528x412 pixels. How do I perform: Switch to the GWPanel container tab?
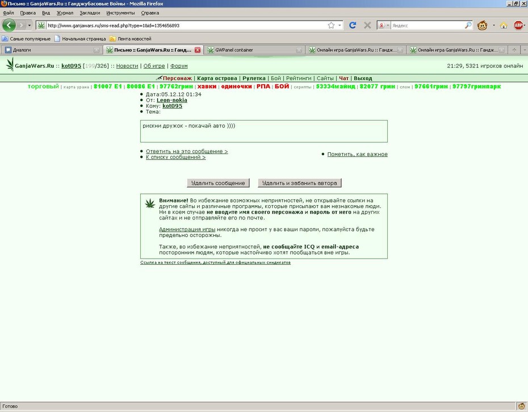[254, 50]
